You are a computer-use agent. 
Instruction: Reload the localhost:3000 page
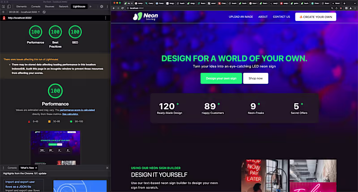click(122, 8)
